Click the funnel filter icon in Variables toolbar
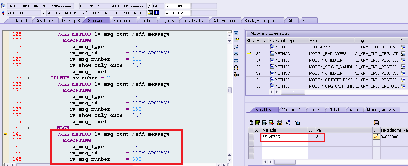 pyautogui.click(x=298, y=123)
